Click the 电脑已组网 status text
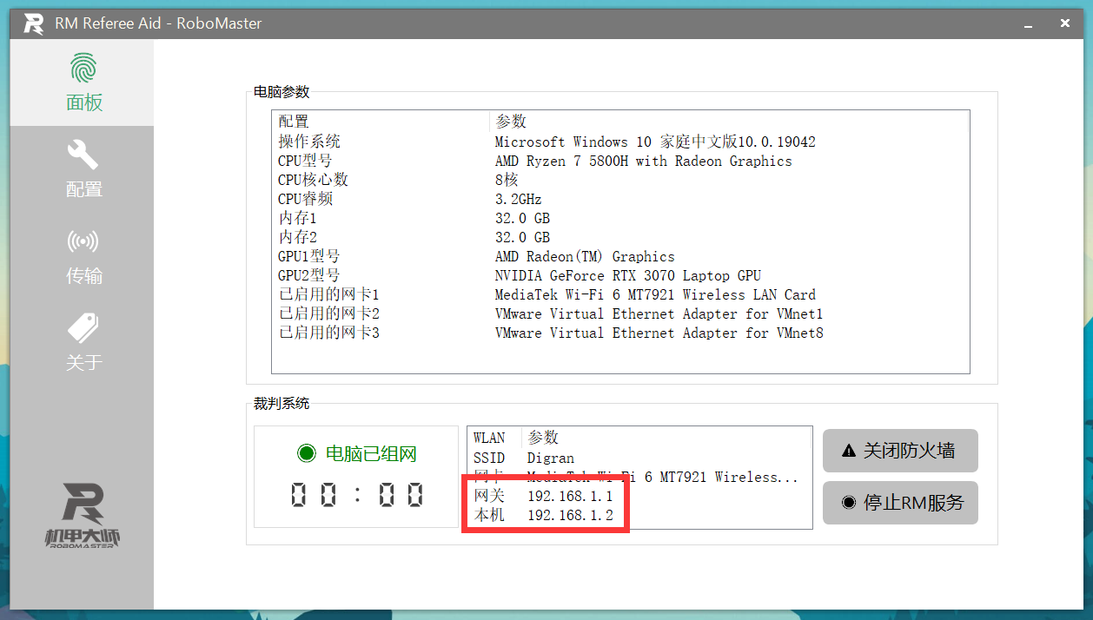The width and height of the screenshot is (1093, 620). pyautogui.click(x=371, y=453)
